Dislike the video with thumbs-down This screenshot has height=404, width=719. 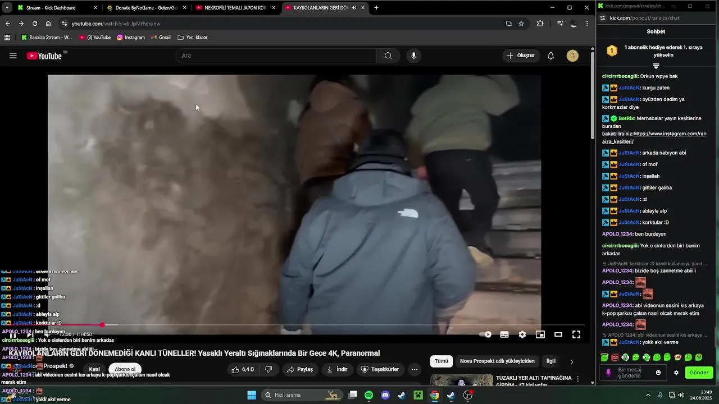coord(269,369)
